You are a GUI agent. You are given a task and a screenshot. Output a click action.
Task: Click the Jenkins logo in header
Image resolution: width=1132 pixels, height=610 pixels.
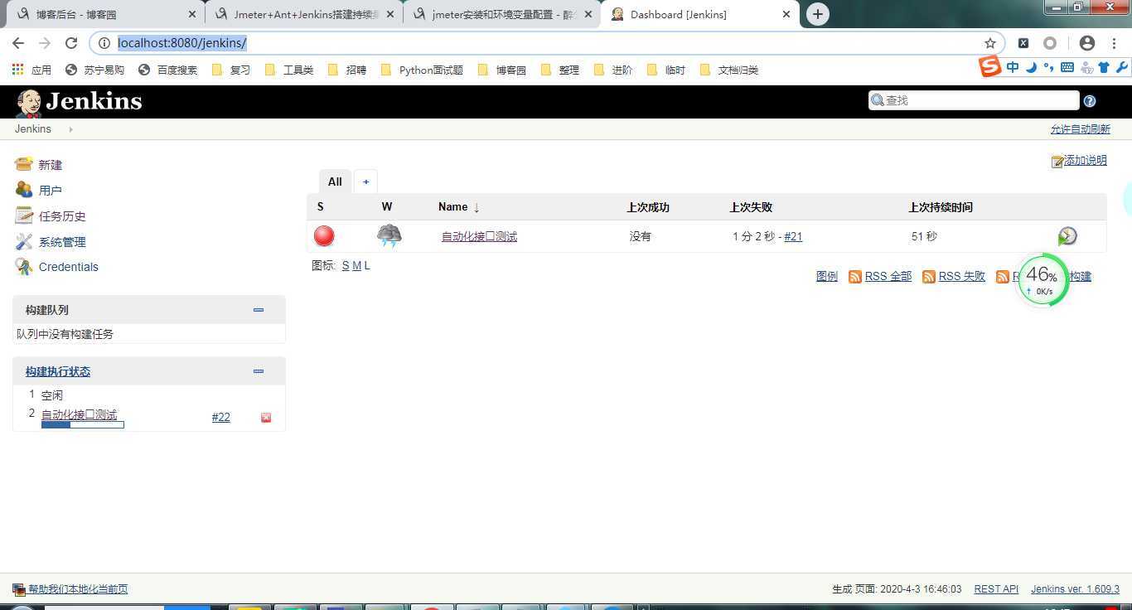coord(79,101)
